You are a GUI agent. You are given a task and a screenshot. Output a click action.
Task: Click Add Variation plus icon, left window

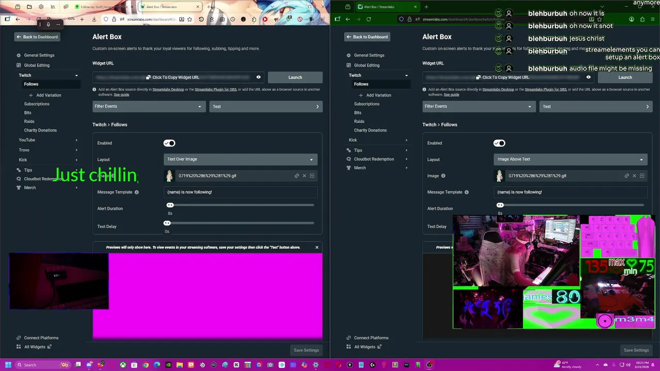(x=31, y=95)
